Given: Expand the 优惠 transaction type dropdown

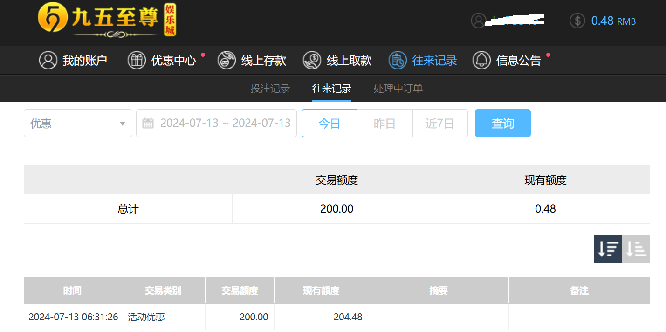Looking at the screenshot, I should pos(78,124).
